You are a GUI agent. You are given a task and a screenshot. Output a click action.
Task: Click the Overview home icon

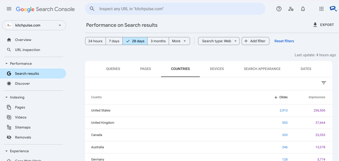(9, 40)
